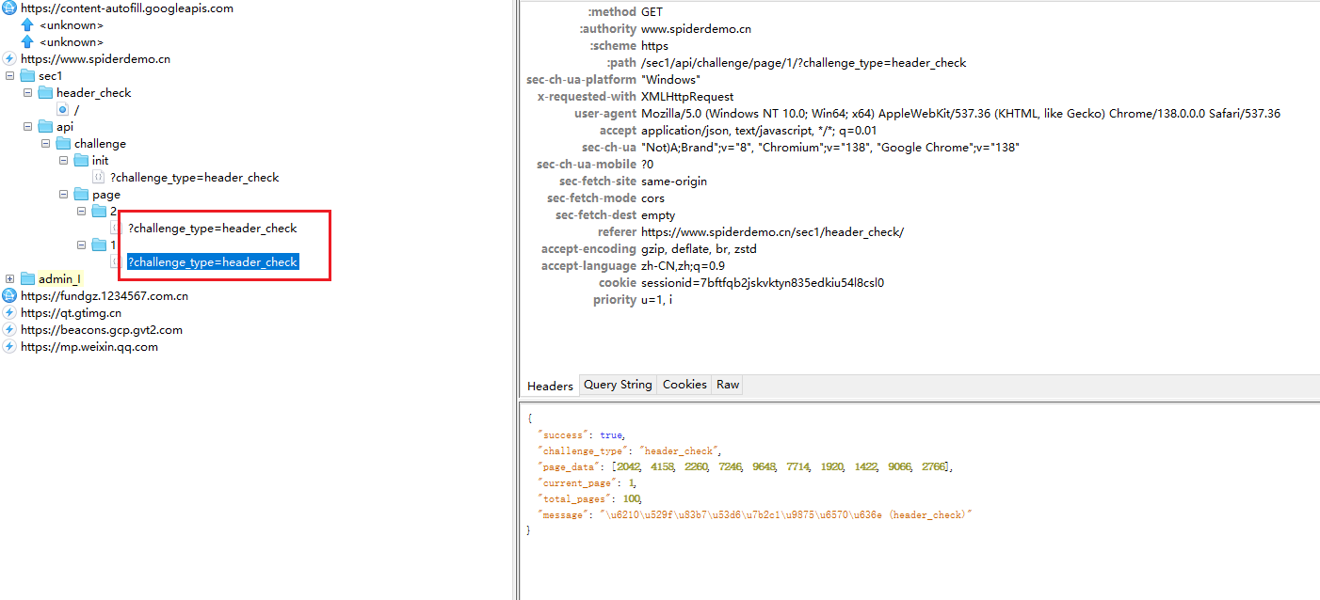Image resolution: width=1320 pixels, height=600 pixels.
Task: Select the https://qt.gtimg.cn host entry
Action: point(71,313)
